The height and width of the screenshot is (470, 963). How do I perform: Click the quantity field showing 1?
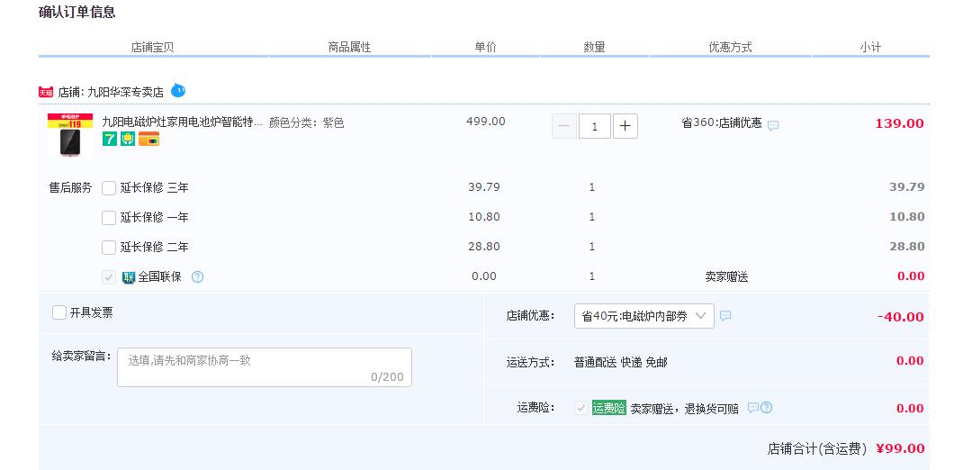[595, 126]
